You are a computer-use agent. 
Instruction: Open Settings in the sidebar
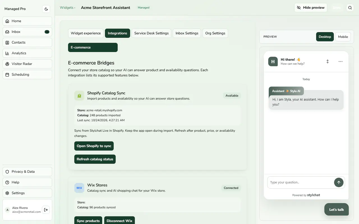(27, 193)
